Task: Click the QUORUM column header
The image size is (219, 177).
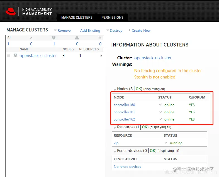Action: [x=197, y=97]
